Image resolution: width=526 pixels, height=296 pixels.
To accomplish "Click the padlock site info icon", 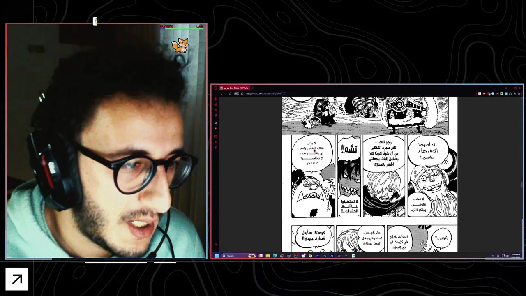I will point(242,93).
